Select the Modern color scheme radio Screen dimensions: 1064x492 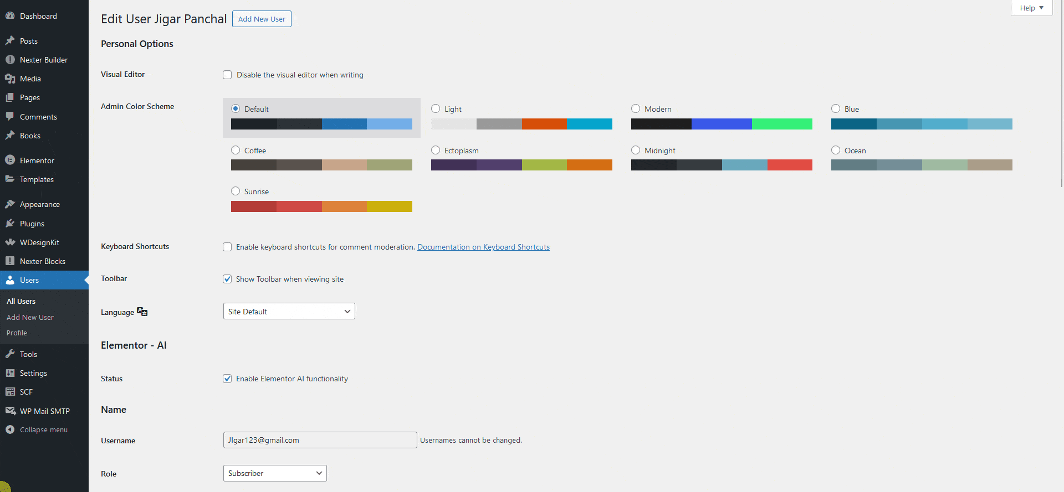pos(636,108)
